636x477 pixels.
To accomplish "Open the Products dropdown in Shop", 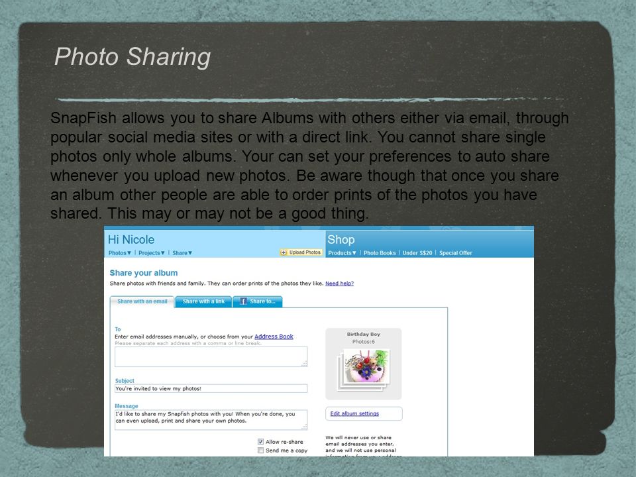I will [342, 252].
